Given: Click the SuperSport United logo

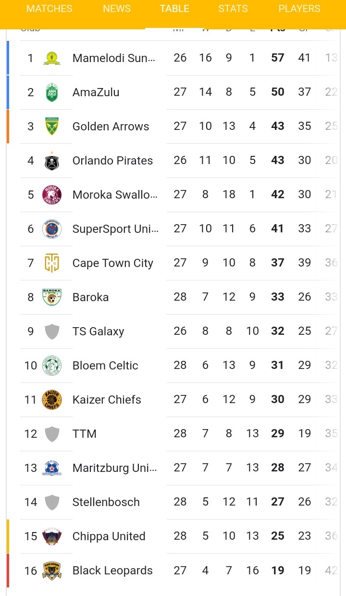Looking at the screenshot, I should point(52,229).
